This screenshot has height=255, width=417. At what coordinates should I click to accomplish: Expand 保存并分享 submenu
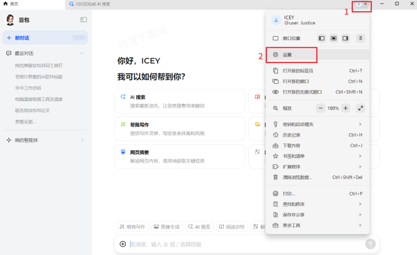pyautogui.click(x=318, y=215)
